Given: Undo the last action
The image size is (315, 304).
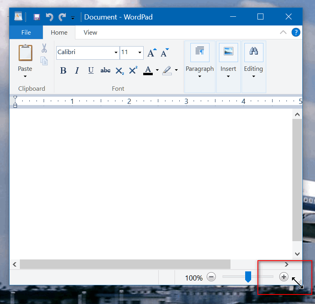Looking at the screenshot, I should pyautogui.click(x=49, y=17).
